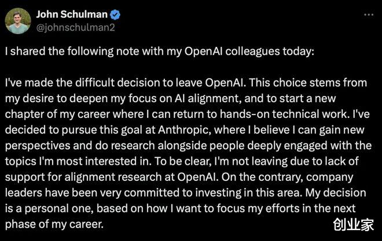This screenshot has width=382, height=241.
Task: Click the phrase 'topics I'm most interested in'
Action: click(x=78, y=161)
